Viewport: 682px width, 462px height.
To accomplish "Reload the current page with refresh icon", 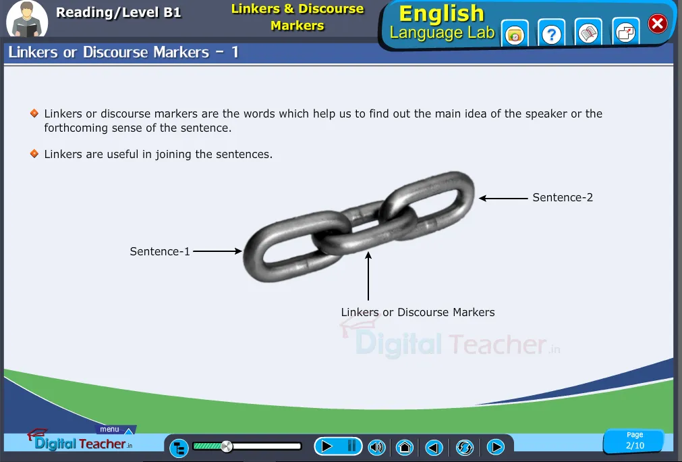I will (465, 447).
